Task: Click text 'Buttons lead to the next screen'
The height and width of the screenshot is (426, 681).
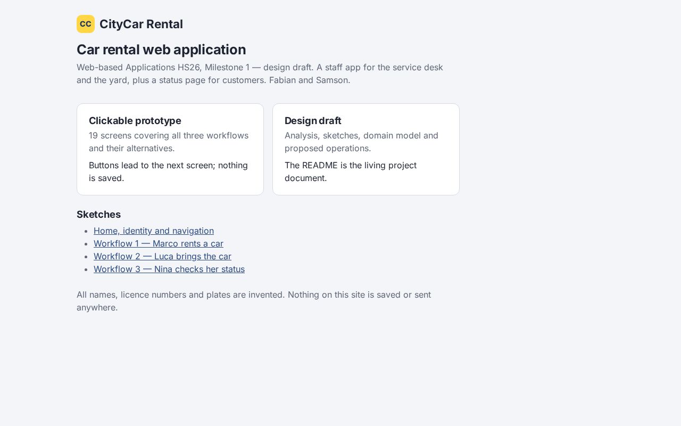Action: click(x=152, y=165)
